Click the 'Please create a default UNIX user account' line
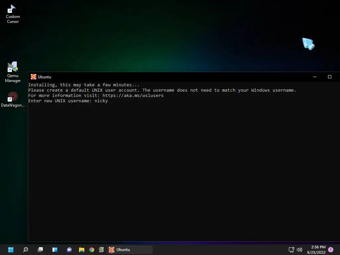The width and height of the screenshot is (340, 255). pyautogui.click(x=162, y=90)
